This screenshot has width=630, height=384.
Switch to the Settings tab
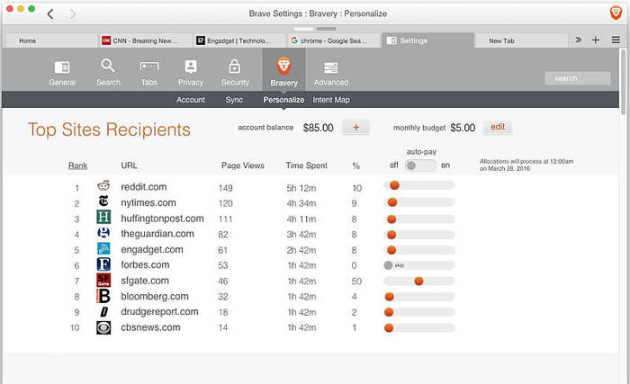coord(427,40)
